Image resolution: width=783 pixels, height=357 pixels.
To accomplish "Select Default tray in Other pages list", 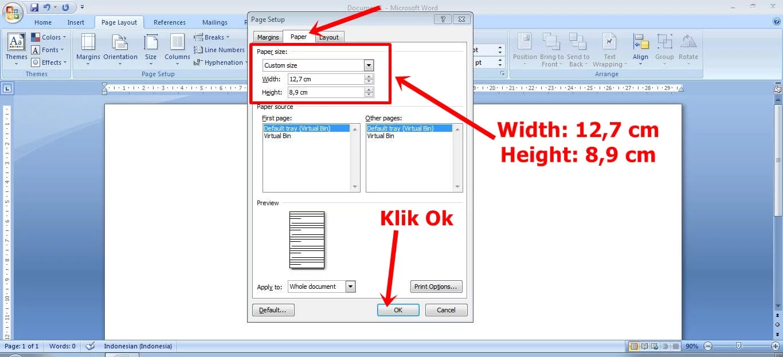I will tap(409, 128).
